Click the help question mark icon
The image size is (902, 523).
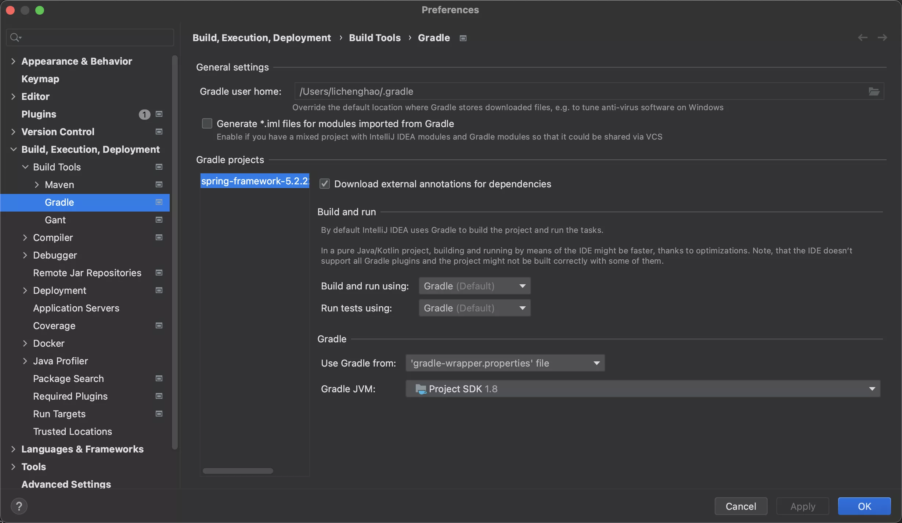pyautogui.click(x=19, y=506)
